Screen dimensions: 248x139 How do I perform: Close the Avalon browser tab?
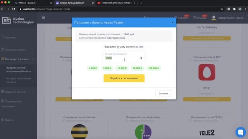click(93, 3)
